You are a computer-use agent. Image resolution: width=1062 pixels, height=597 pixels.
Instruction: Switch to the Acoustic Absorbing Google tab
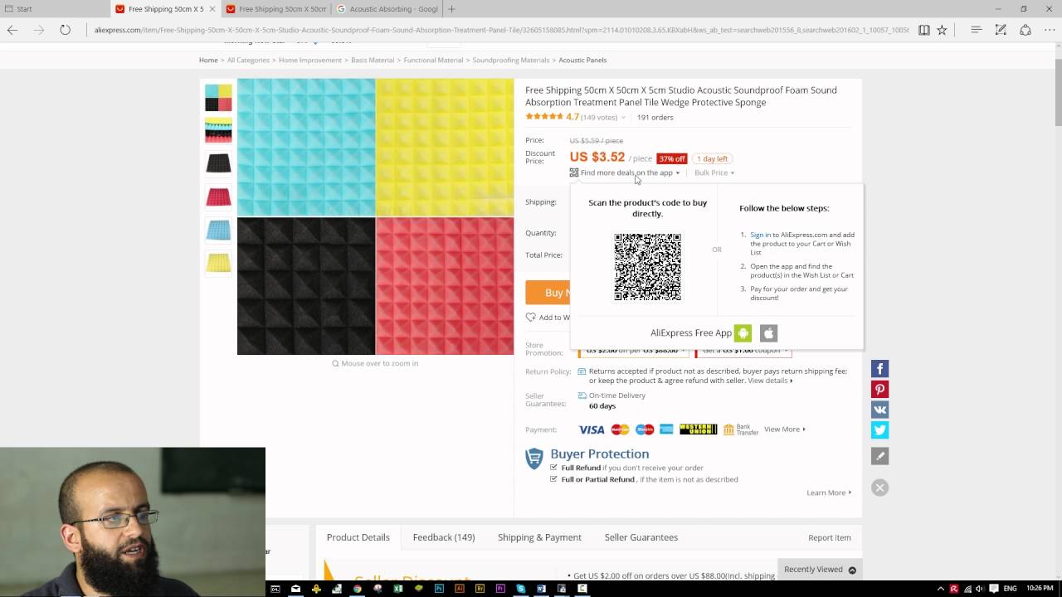pos(387,9)
